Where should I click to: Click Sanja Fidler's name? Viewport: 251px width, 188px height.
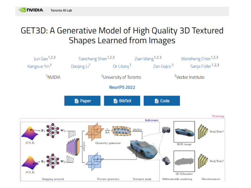pyautogui.click(x=201, y=66)
